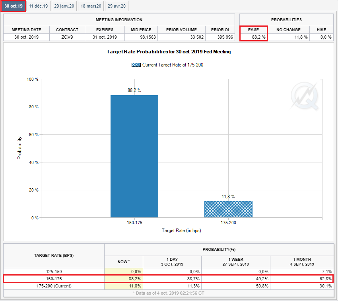Viewport: 338px width, 301px height.
Task: Click the hatched 175-200 probability bar
Action: 228,209
